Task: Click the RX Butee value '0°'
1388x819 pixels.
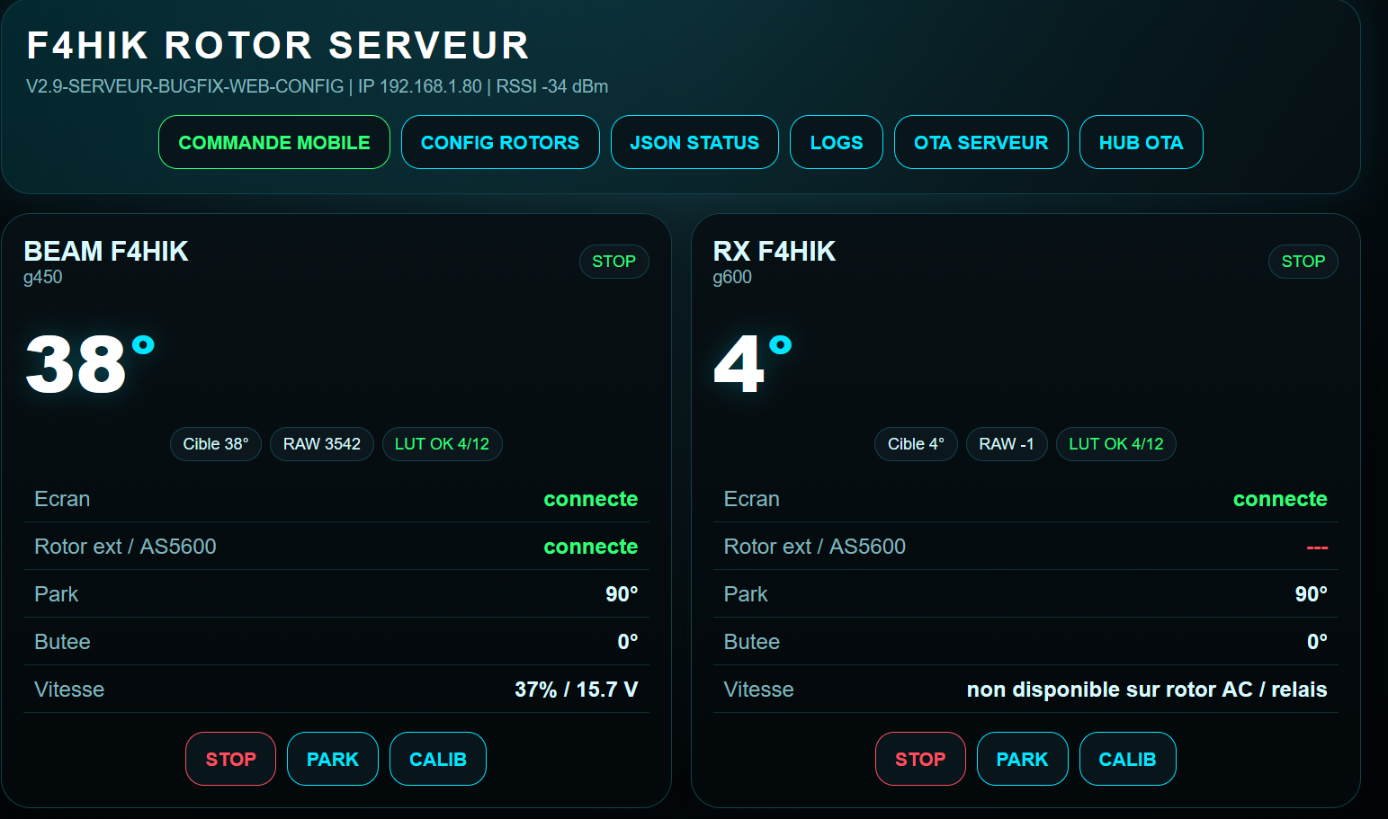Action: [1317, 642]
